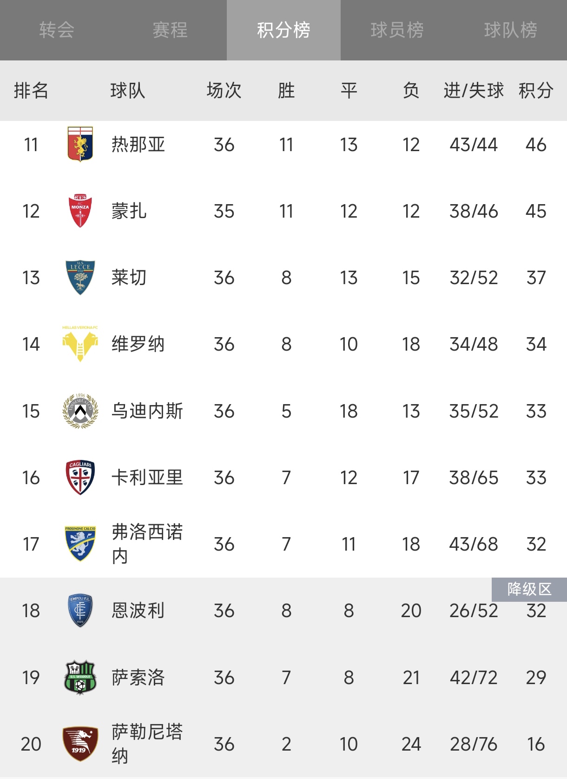Click the AC Monza crest icon
This screenshot has width=567, height=779.
80,211
